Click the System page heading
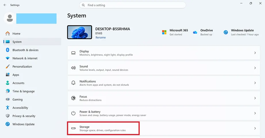 [76, 16]
